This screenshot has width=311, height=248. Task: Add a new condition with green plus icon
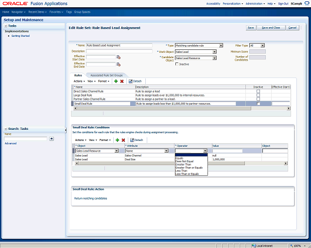tap(118, 140)
